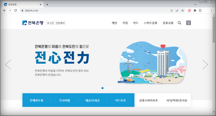
Task: Open the 스마트금융 menu
Action: tap(151, 23)
